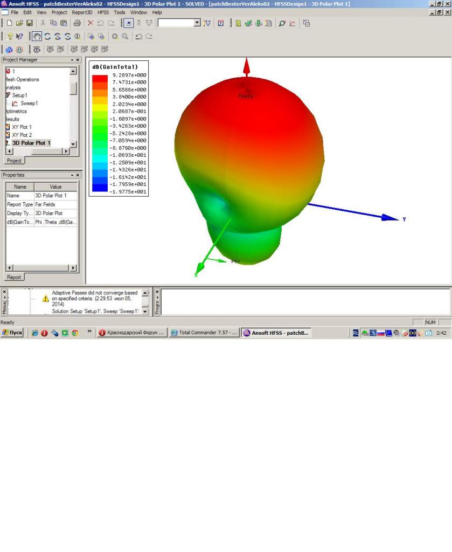Open the Edit menu
Image resolution: width=452 pixels, height=552 pixels.
point(27,12)
